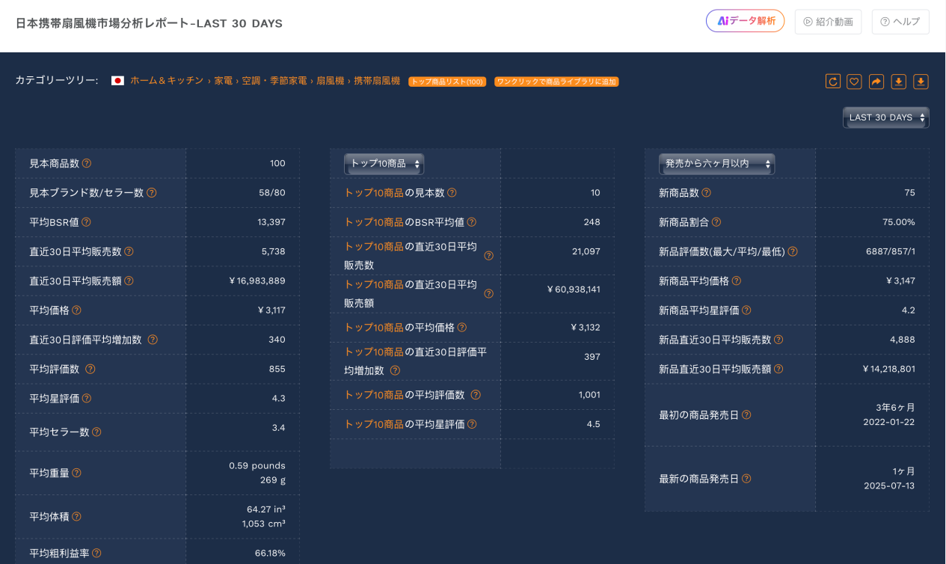Click info icon beside 最新の商品発売日
The height and width of the screenshot is (564, 946).
[746, 479]
